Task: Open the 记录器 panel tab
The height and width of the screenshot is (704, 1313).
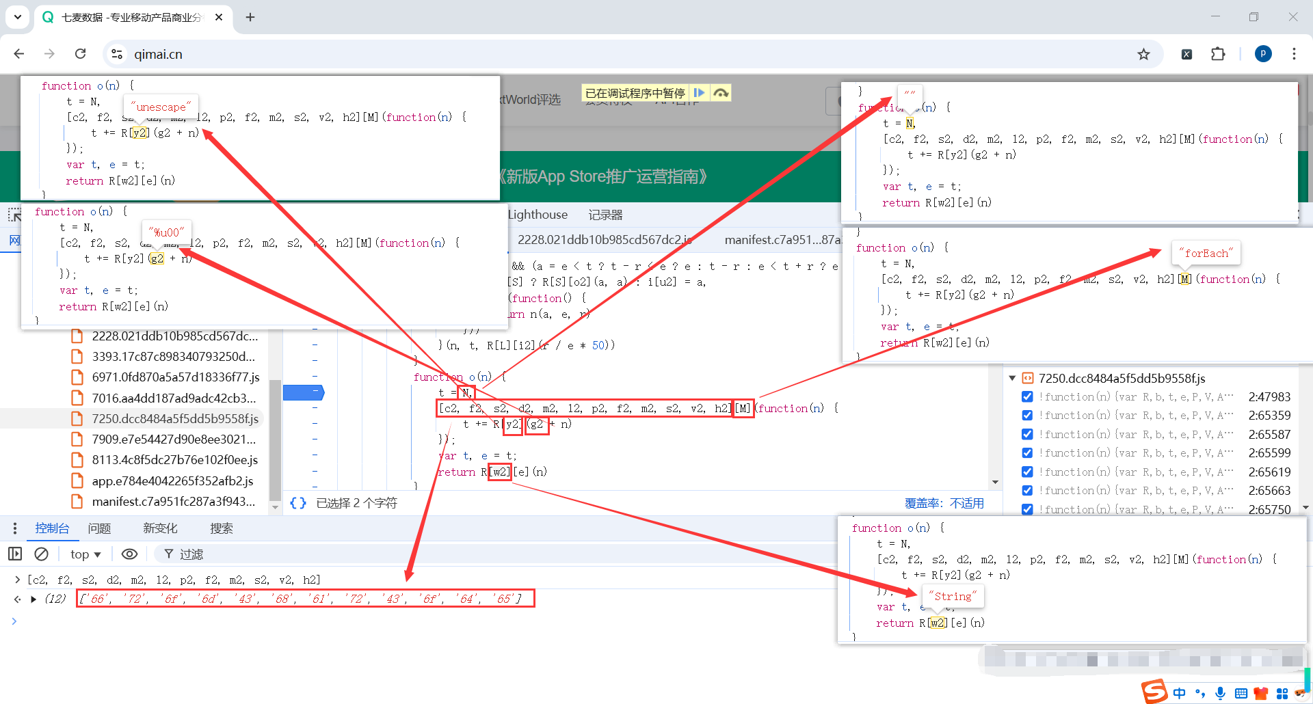Action: point(605,215)
